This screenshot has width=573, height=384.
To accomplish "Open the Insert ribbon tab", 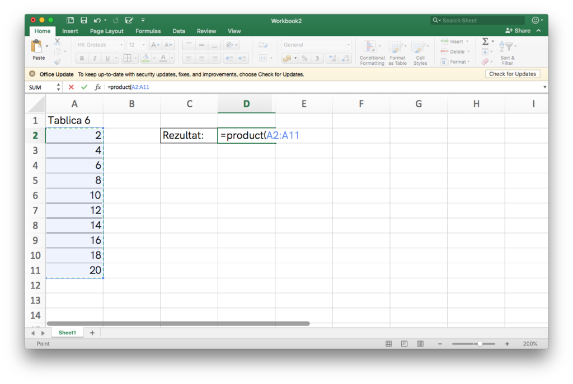I will [70, 31].
